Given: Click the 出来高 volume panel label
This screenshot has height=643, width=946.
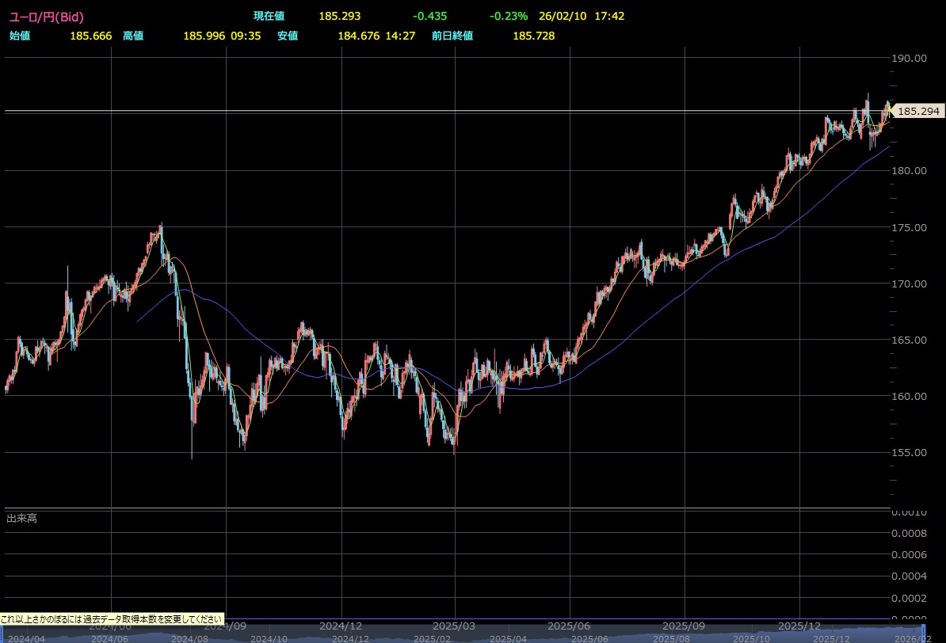Looking at the screenshot, I should [x=21, y=518].
